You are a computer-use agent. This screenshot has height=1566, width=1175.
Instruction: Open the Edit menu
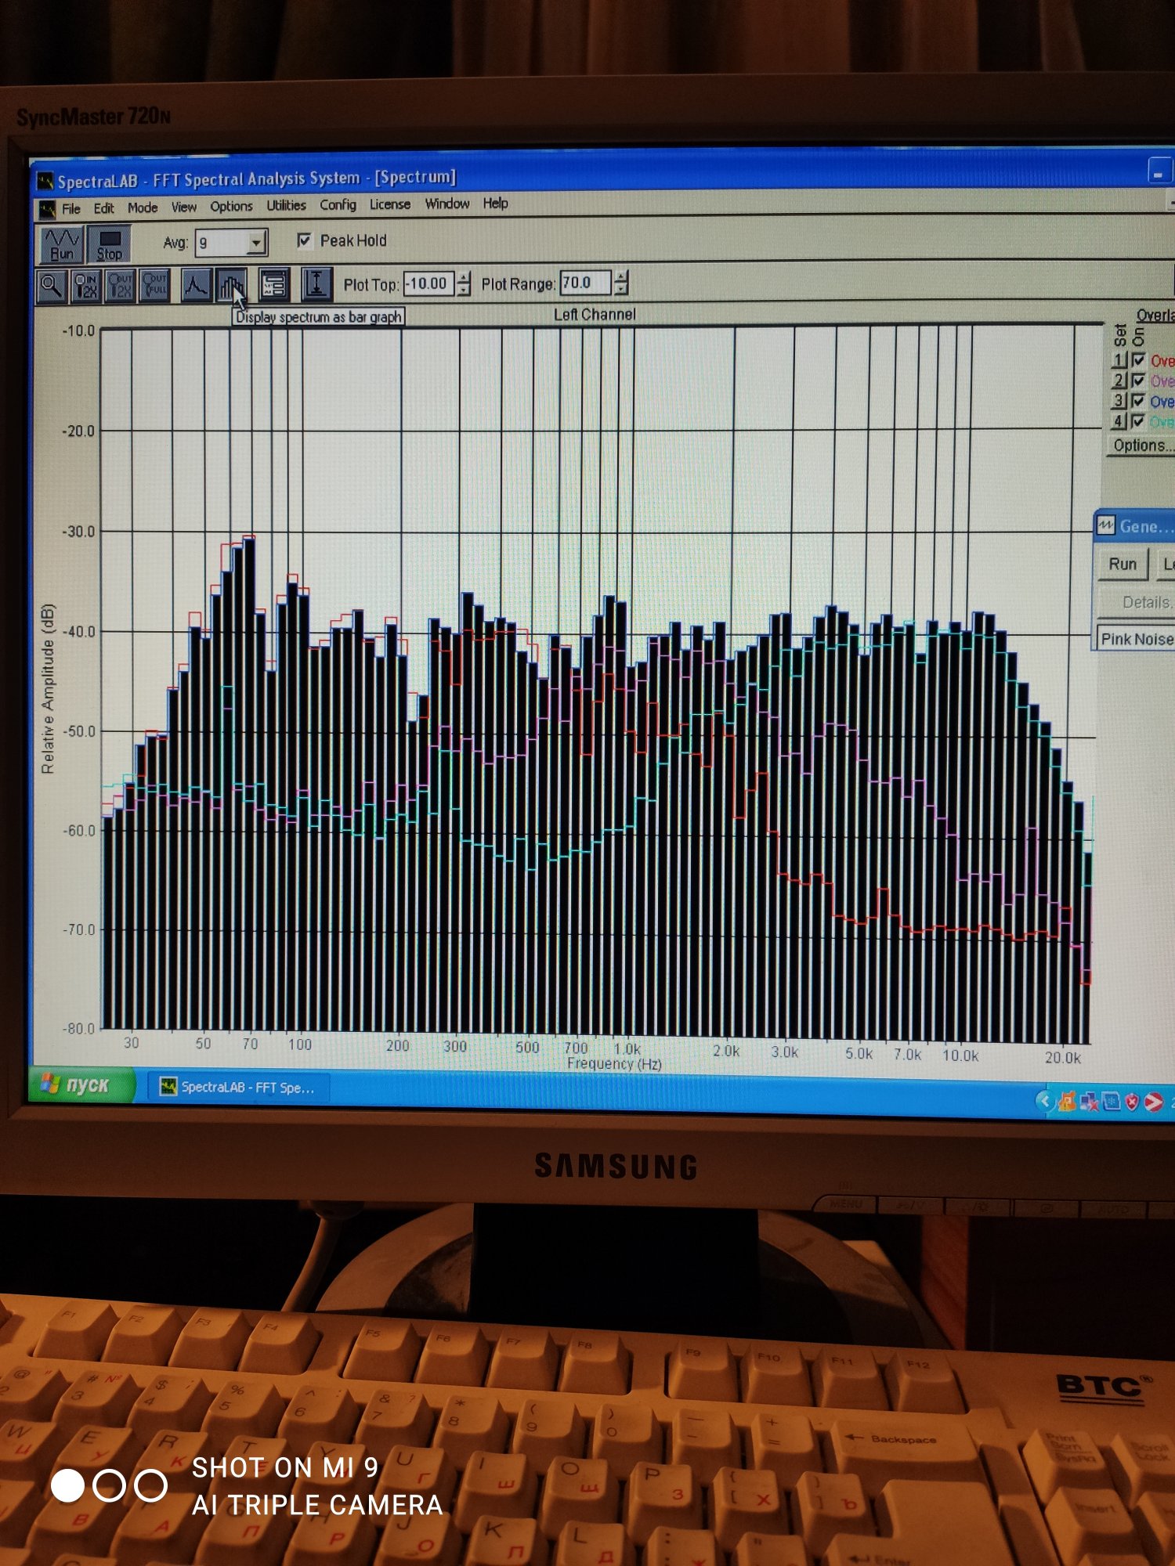pyautogui.click(x=103, y=208)
